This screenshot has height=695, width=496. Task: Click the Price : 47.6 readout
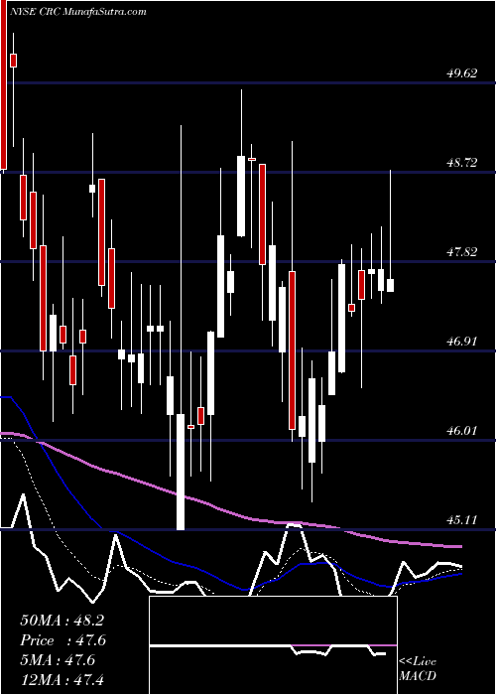point(62,640)
